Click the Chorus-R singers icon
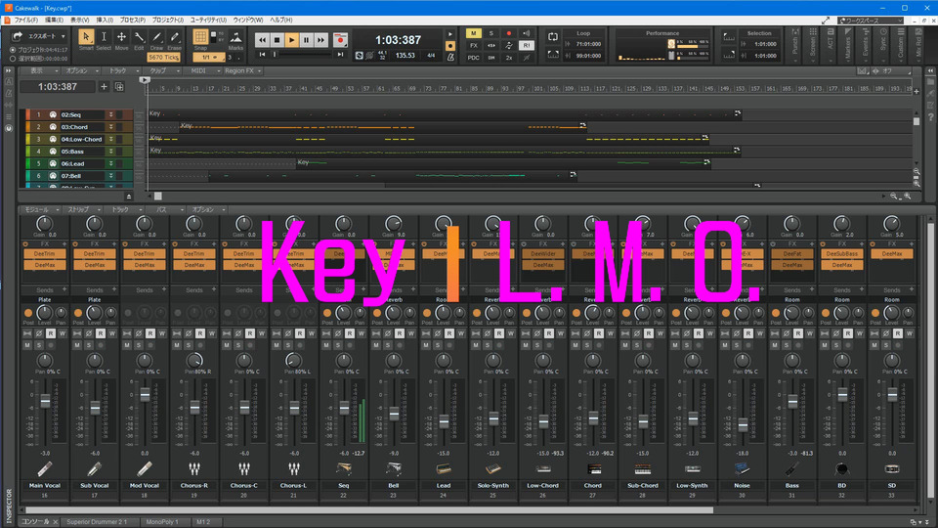The height and width of the screenshot is (528, 938). pyautogui.click(x=193, y=468)
